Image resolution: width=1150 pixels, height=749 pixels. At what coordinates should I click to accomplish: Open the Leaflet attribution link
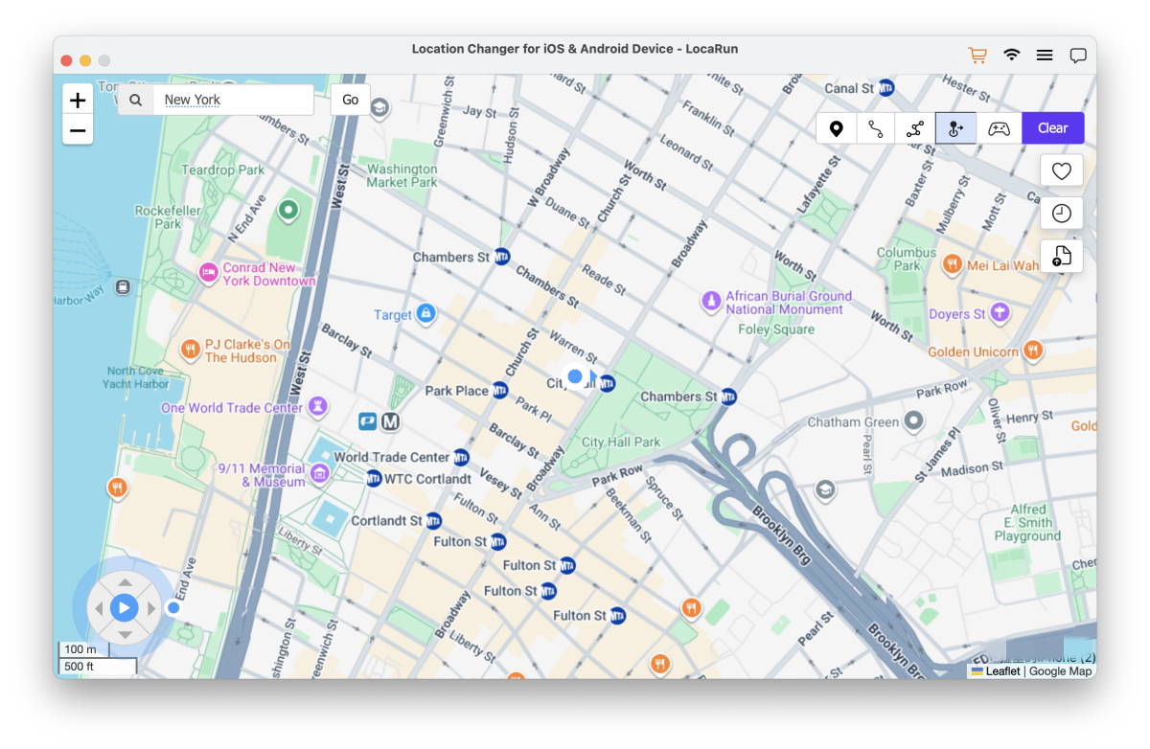click(1002, 671)
